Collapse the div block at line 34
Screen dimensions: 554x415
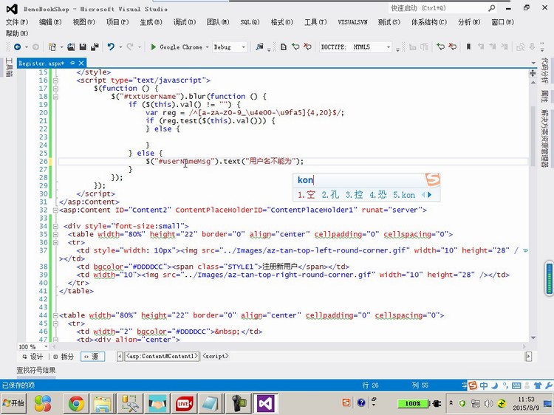(x=55, y=227)
